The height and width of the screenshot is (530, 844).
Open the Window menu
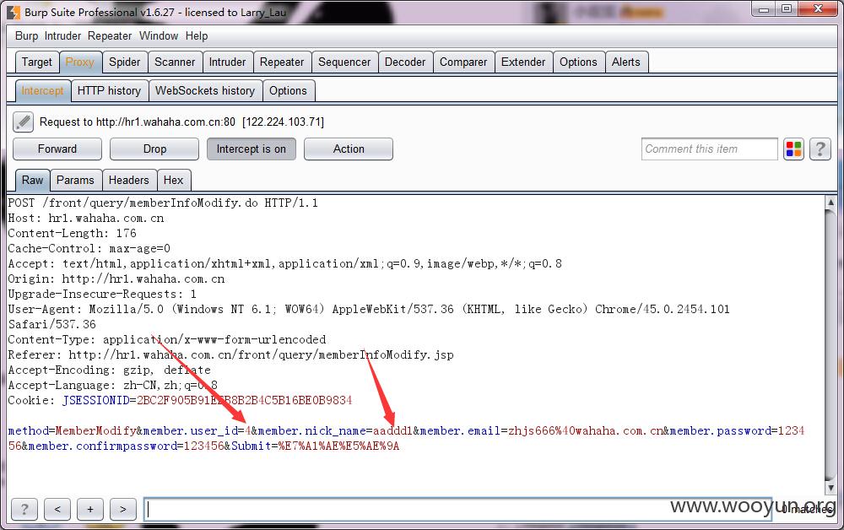(x=159, y=36)
